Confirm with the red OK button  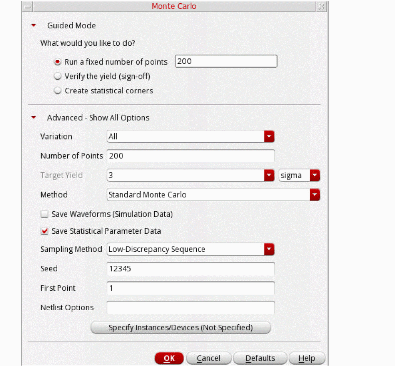(x=169, y=358)
